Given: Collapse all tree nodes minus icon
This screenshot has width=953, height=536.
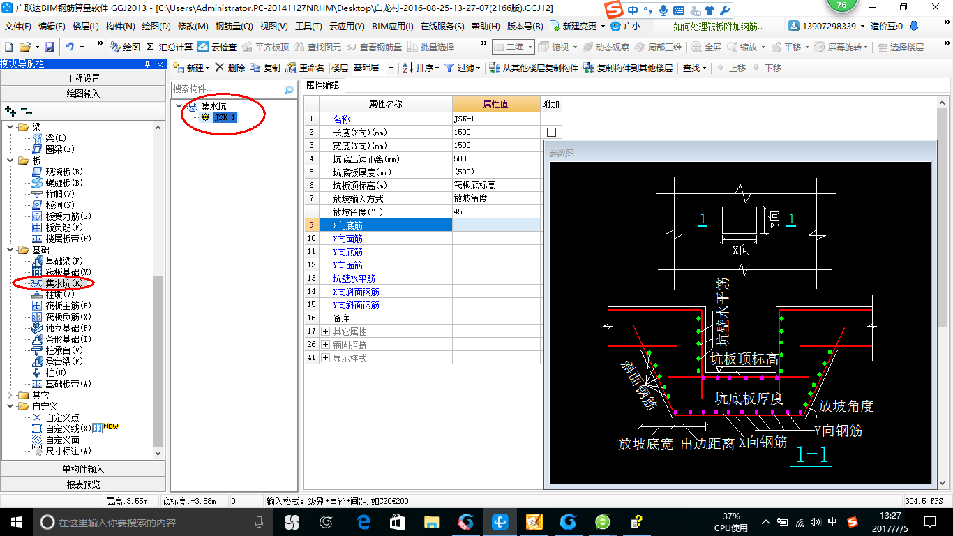Looking at the screenshot, I should [x=27, y=110].
